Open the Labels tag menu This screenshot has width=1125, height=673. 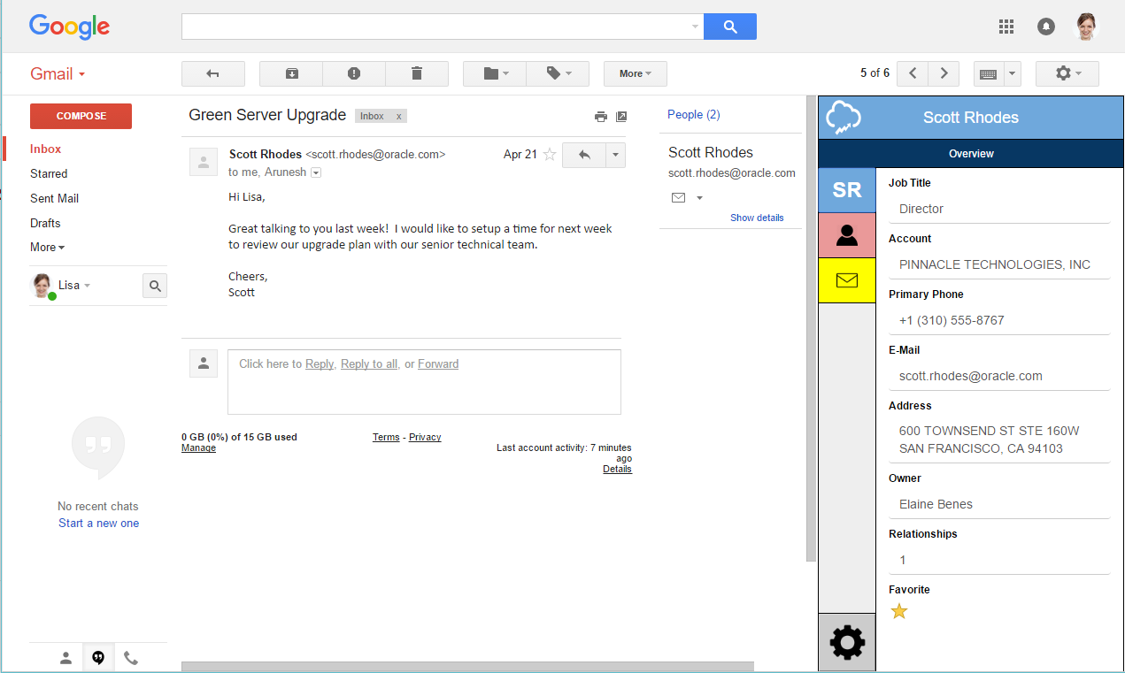point(558,73)
